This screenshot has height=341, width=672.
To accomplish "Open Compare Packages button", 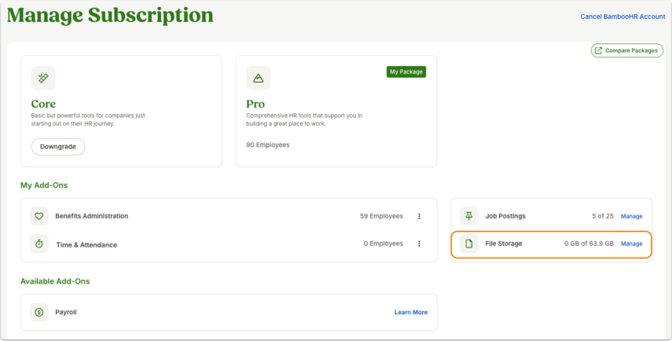I will (x=627, y=50).
